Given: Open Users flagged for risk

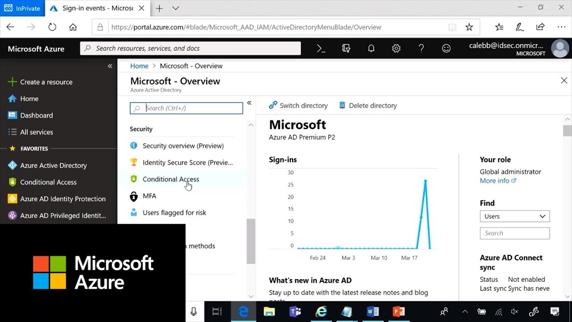Looking at the screenshot, I should (168, 213).
